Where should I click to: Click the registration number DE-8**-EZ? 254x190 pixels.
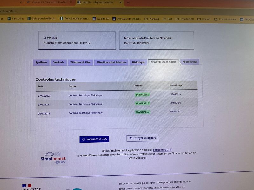click(x=85, y=43)
